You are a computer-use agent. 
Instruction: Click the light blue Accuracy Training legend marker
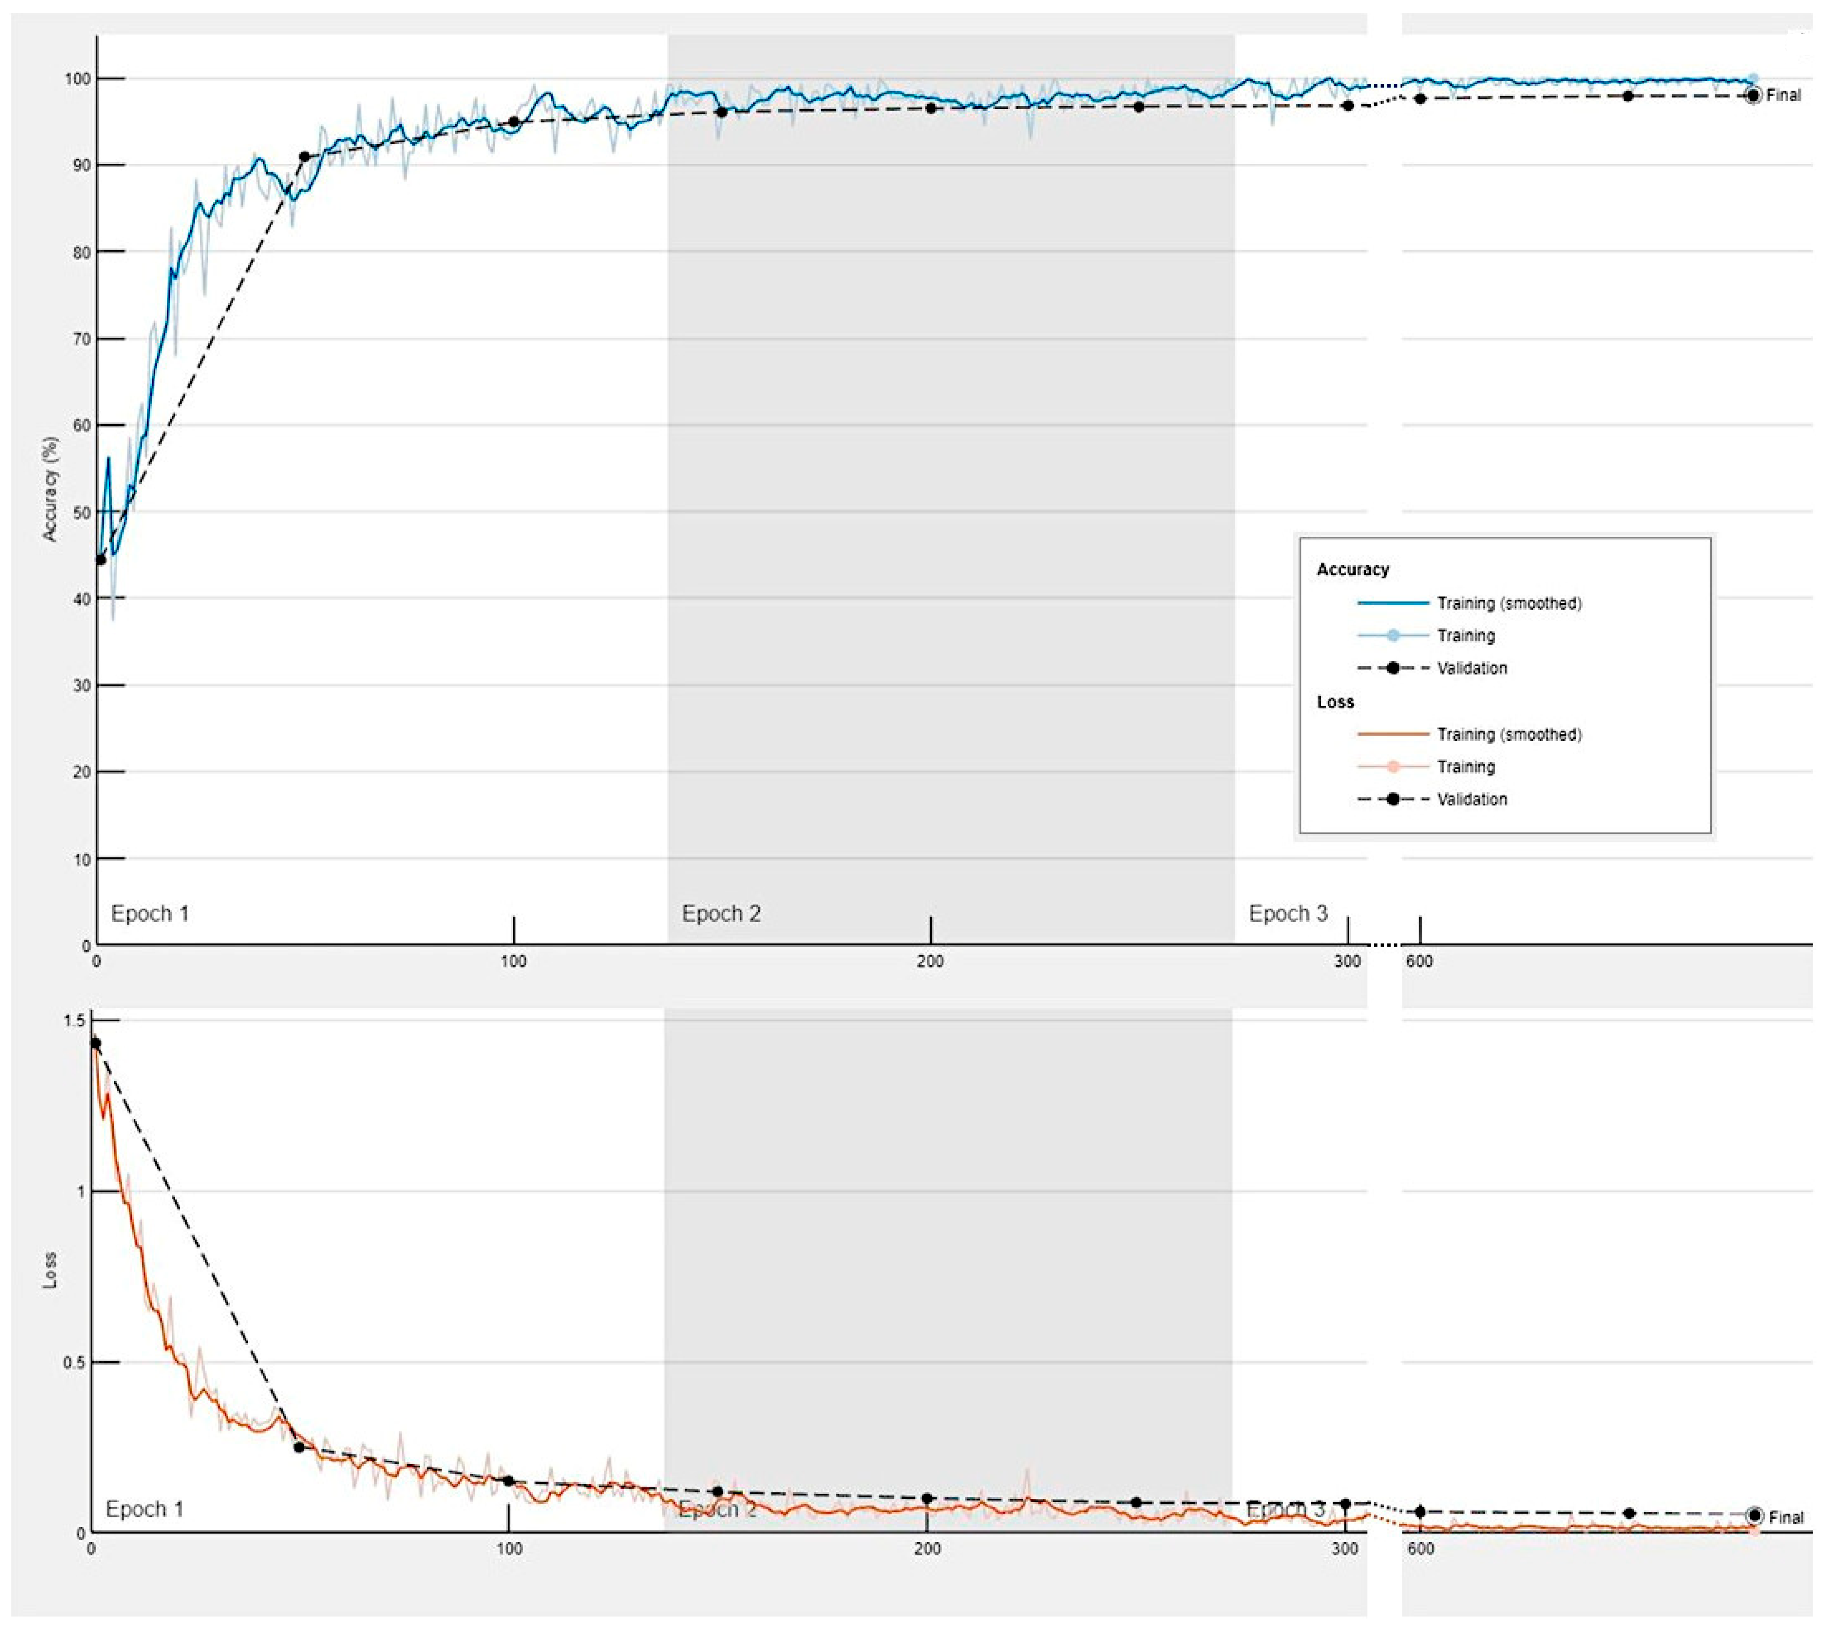[x=1393, y=636]
